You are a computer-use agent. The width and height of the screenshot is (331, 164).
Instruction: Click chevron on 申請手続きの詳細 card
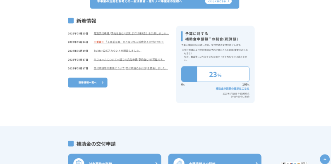[x=257, y=163]
